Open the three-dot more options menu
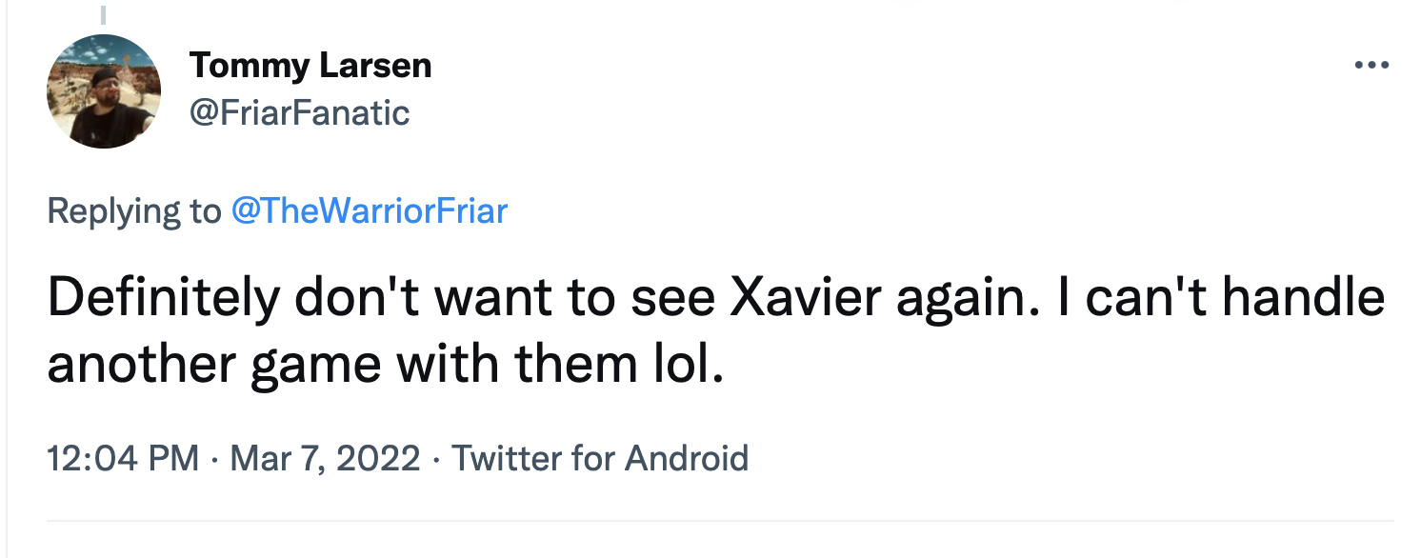Image resolution: width=1421 pixels, height=558 pixels. point(1371,66)
